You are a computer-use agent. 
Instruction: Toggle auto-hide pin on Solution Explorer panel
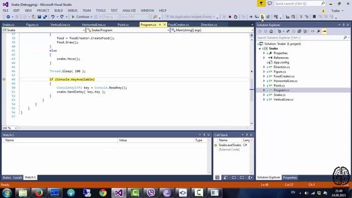343,25
